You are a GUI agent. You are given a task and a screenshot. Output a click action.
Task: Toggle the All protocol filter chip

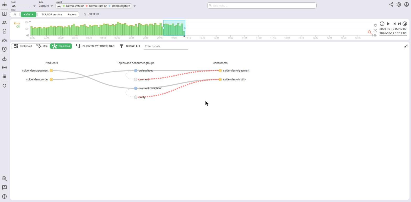15,14
